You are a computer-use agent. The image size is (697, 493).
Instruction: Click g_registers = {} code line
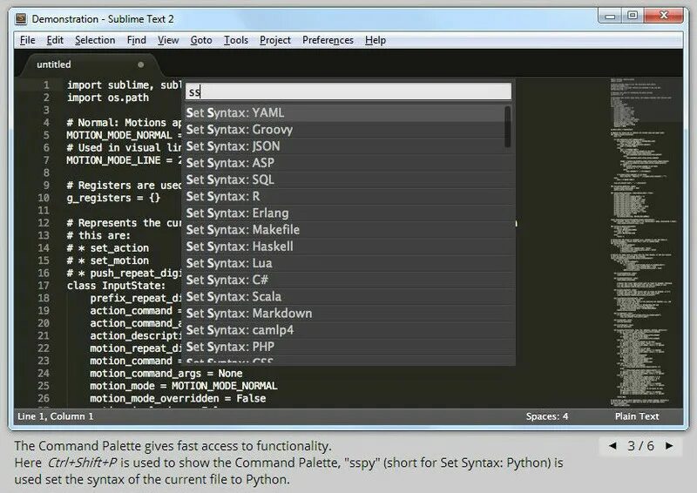click(x=113, y=198)
